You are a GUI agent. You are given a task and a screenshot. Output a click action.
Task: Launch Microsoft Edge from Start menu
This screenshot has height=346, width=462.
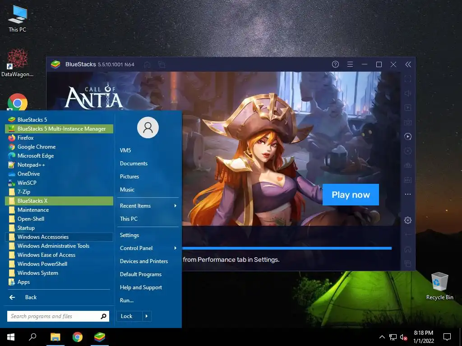(x=59, y=156)
